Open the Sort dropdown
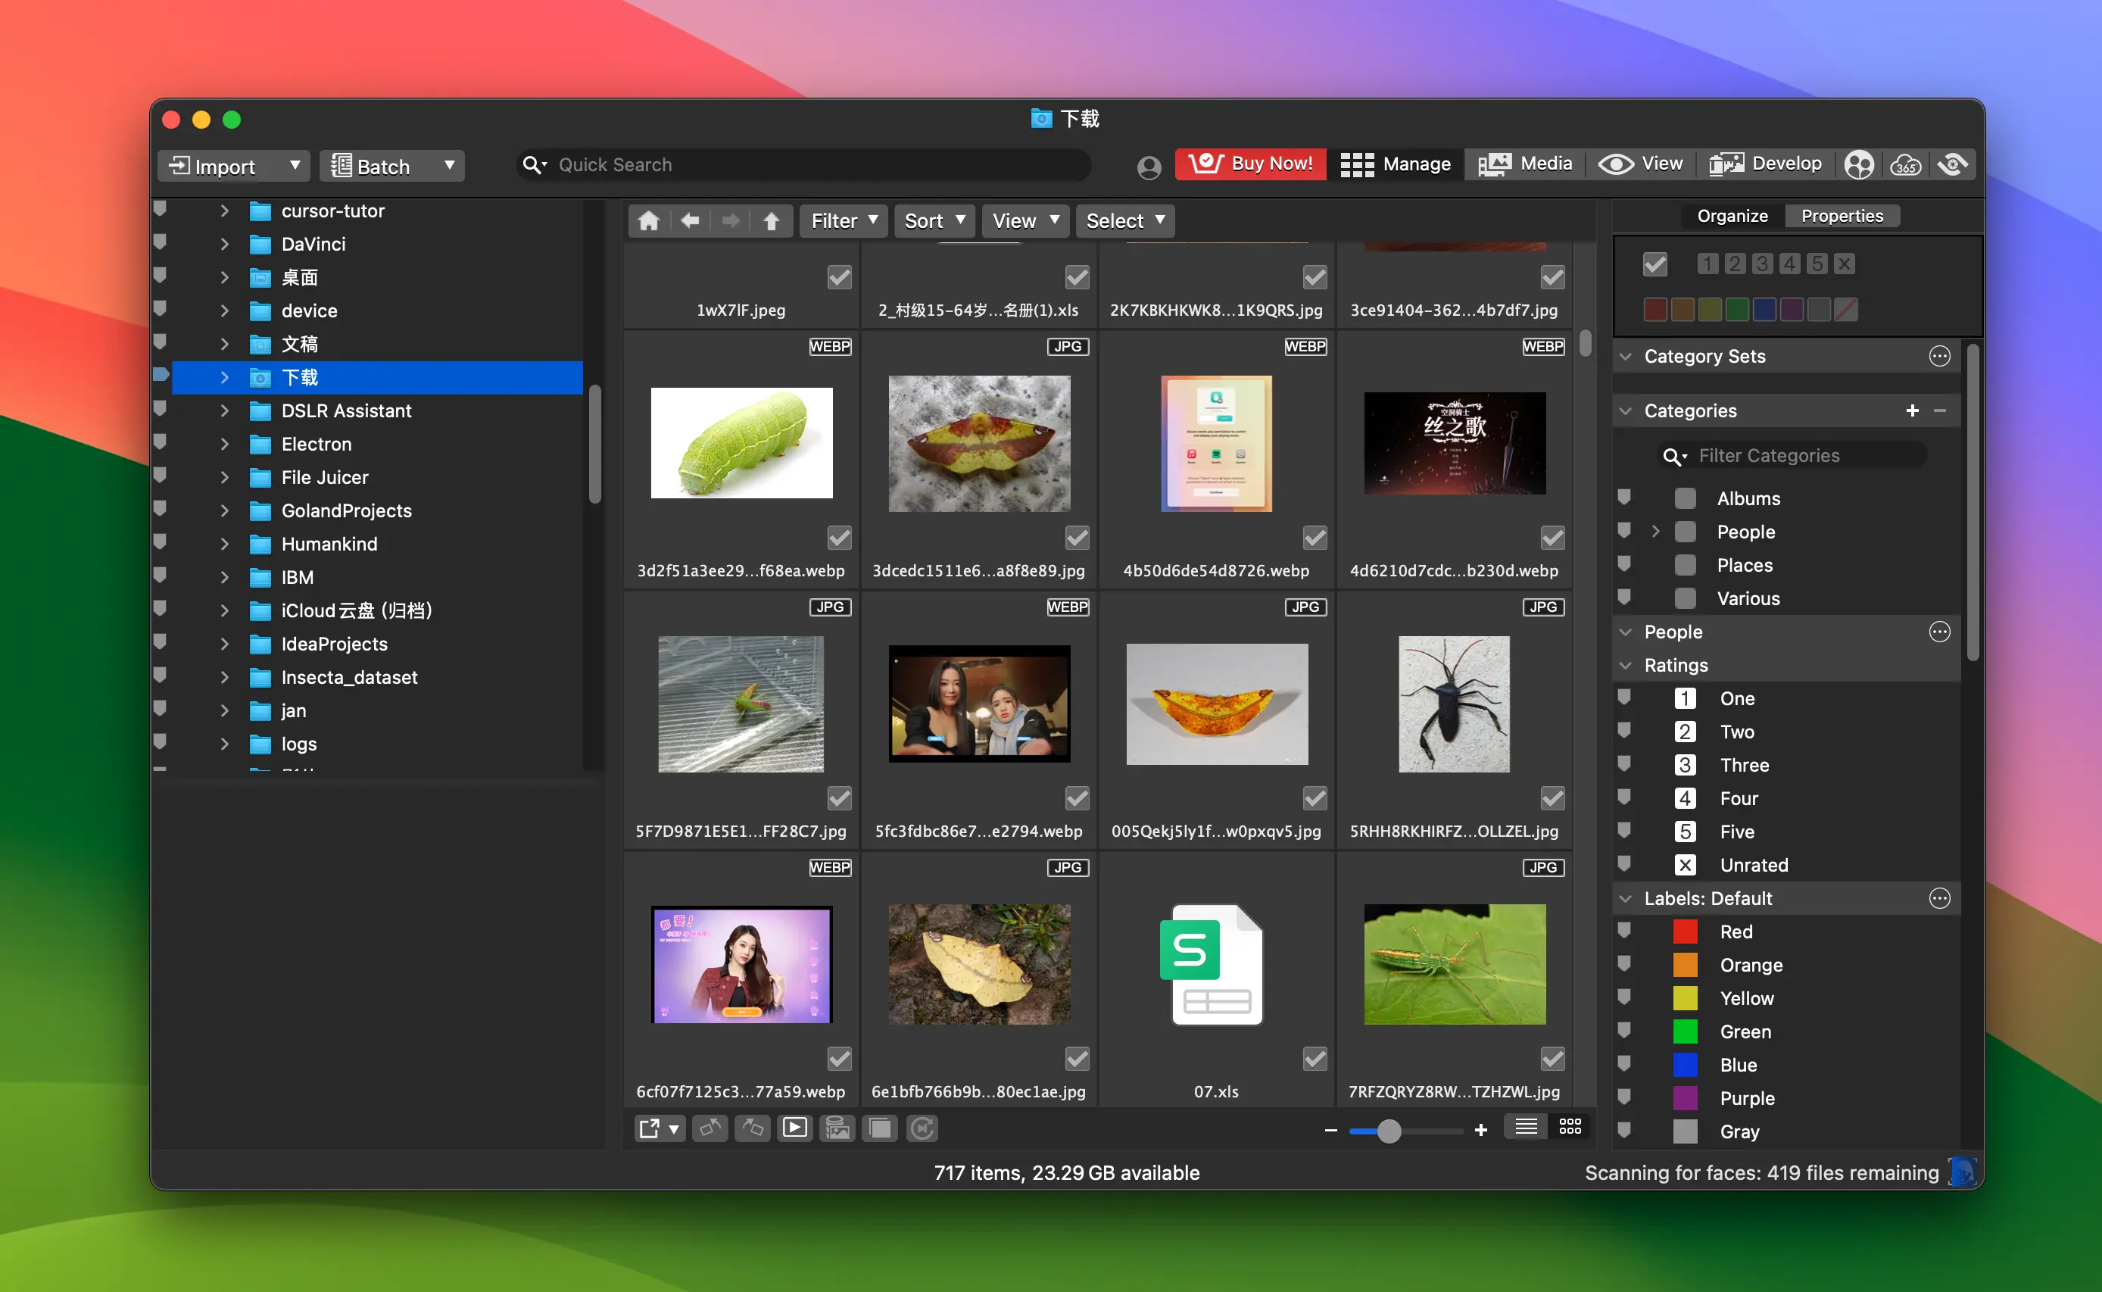The image size is (2102, 1292). pyautogui.click(x=934, y=220)
